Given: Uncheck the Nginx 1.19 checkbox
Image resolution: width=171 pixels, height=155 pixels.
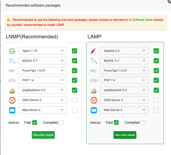Looking at the screenshot, I should (x=75, y=51).
